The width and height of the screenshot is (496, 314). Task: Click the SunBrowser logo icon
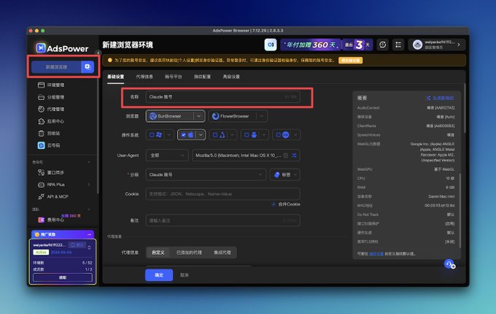153,116
